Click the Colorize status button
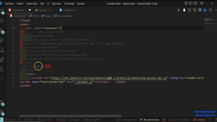Viewport: 217px width, 122px height. (x=199, y=120)
